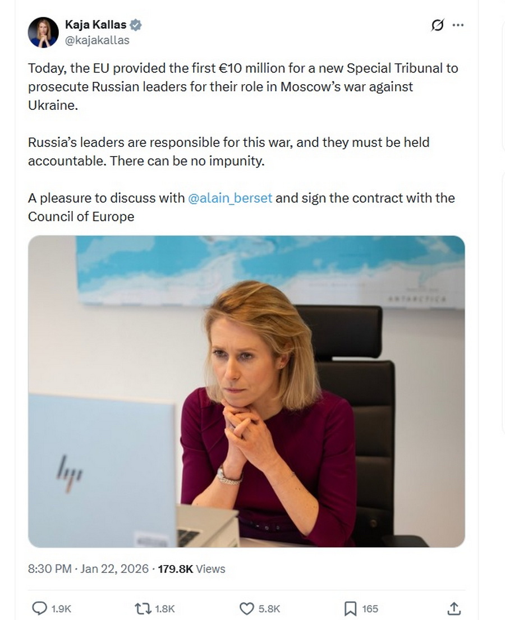Click the 165 bookmarks count
The height and width of the screenshot is (620, 505).
370,609
